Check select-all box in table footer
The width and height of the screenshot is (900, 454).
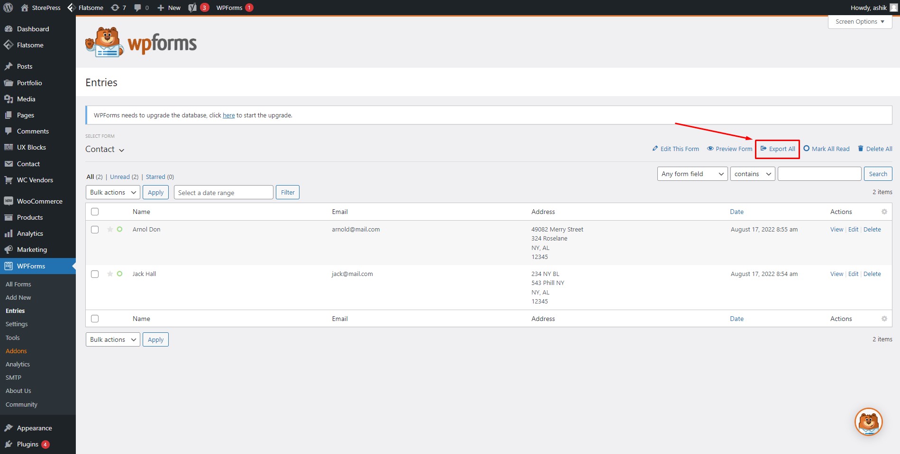pos(95,319)
